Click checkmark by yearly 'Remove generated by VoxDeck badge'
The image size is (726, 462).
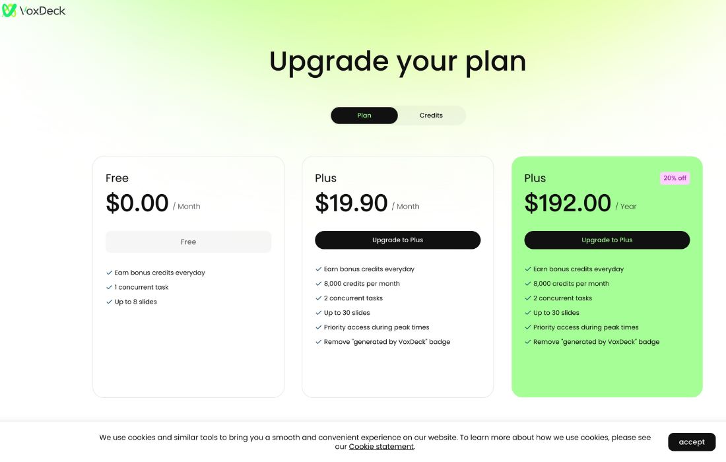pyautogui.click(x=527, y=342)
